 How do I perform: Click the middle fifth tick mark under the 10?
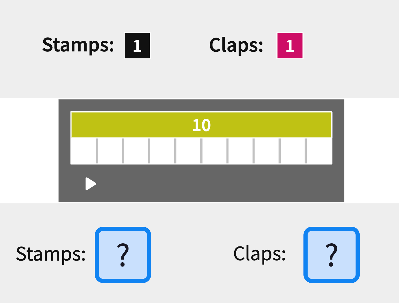201,151
